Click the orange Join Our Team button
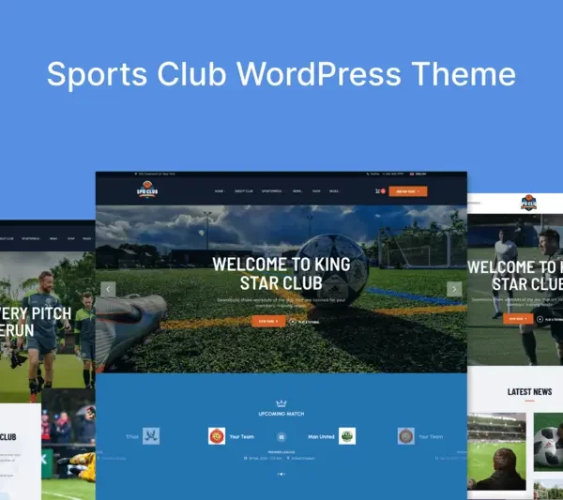 [408, 191]
